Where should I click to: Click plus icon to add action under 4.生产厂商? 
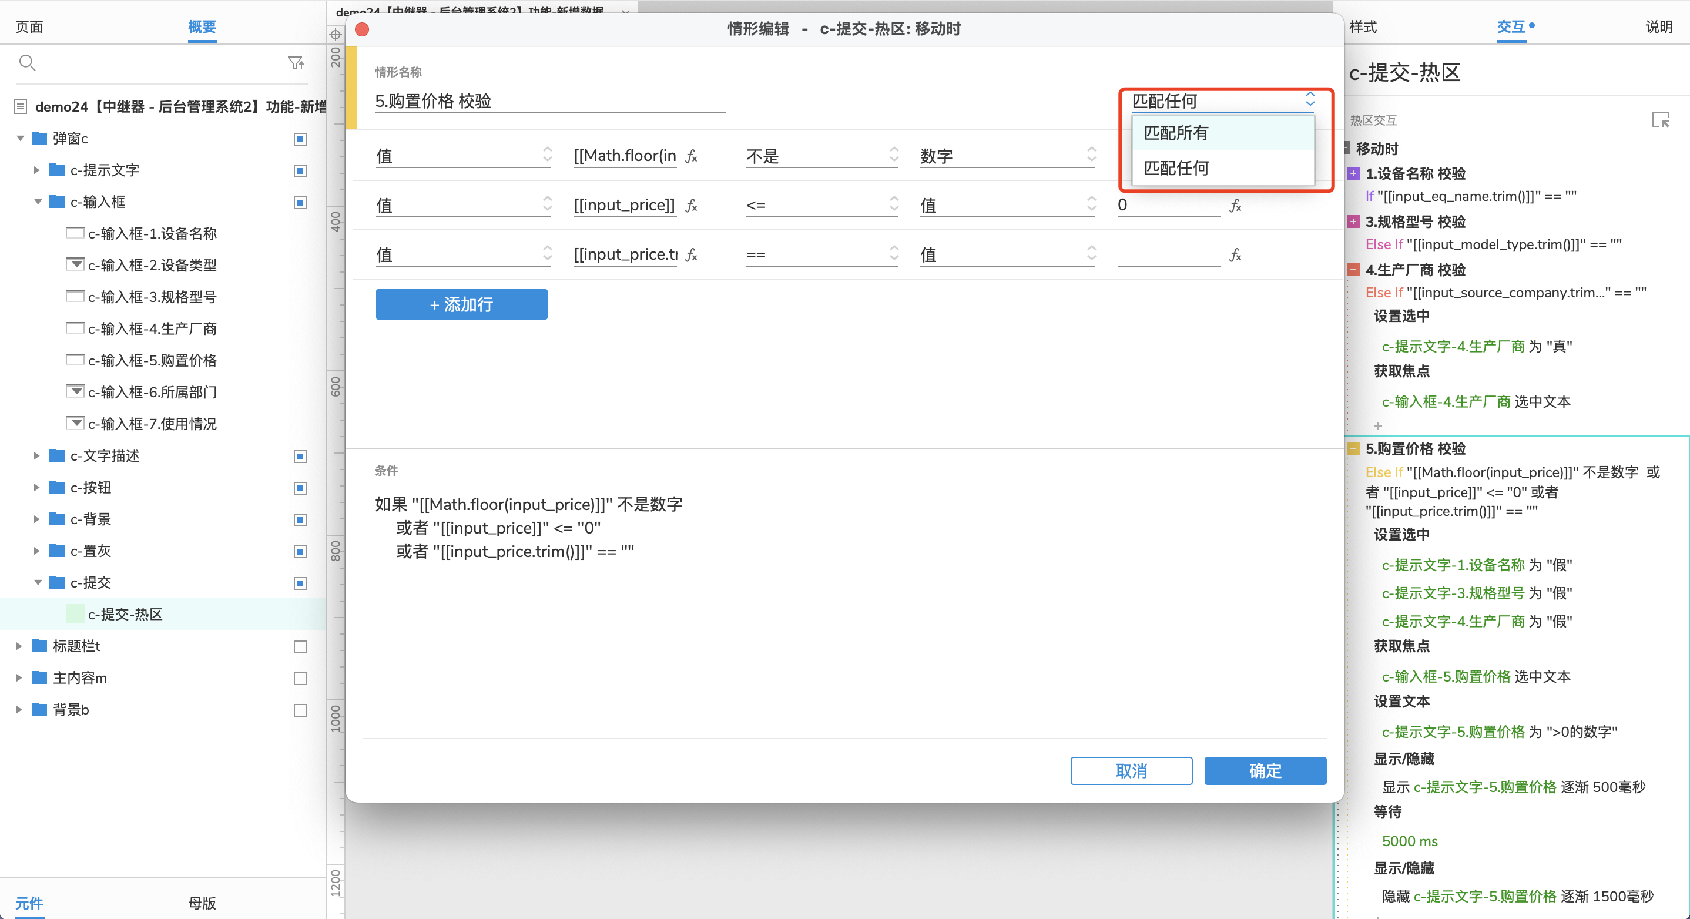pyautogui.click(x=1378, y=426)
